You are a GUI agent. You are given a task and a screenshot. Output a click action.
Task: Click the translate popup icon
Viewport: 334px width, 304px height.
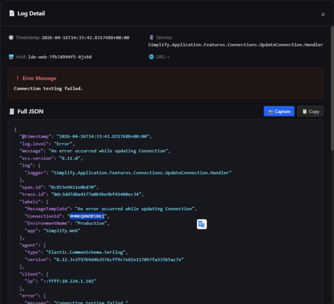pos(202,224)
